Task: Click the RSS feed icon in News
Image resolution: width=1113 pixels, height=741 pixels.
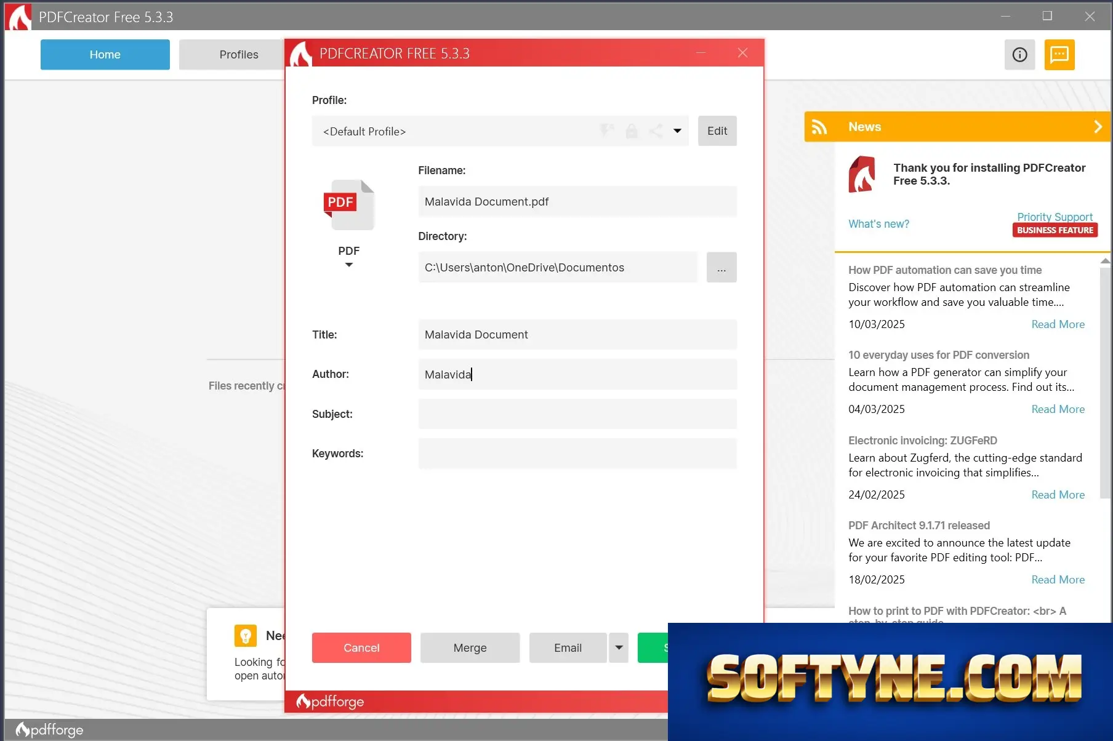Action: tap(819, 127)
